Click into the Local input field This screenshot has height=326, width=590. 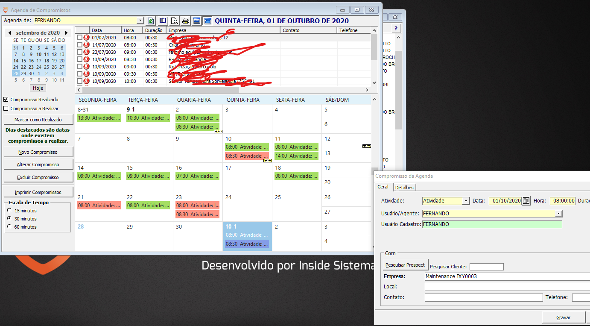point(507,287)
